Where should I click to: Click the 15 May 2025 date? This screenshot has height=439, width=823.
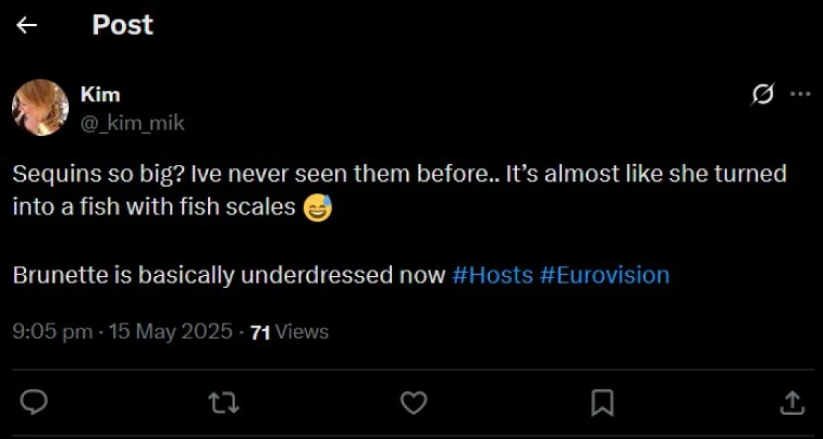171,331
